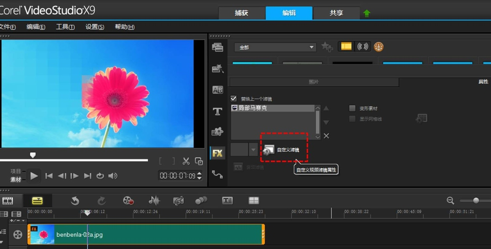491x249 pixels.
Task: Switch to the 共享 tab
Action: coord(336,13)
